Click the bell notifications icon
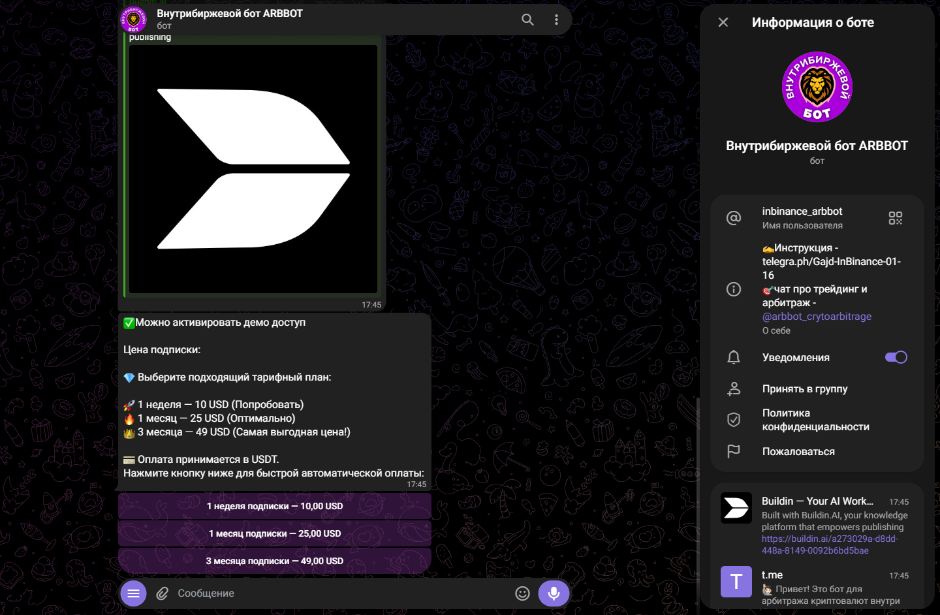The height and width of the screenshot is (615, 940). 734,357
